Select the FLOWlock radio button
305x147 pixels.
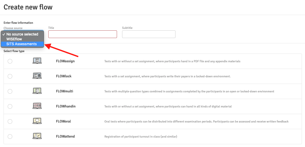(10, 76)
